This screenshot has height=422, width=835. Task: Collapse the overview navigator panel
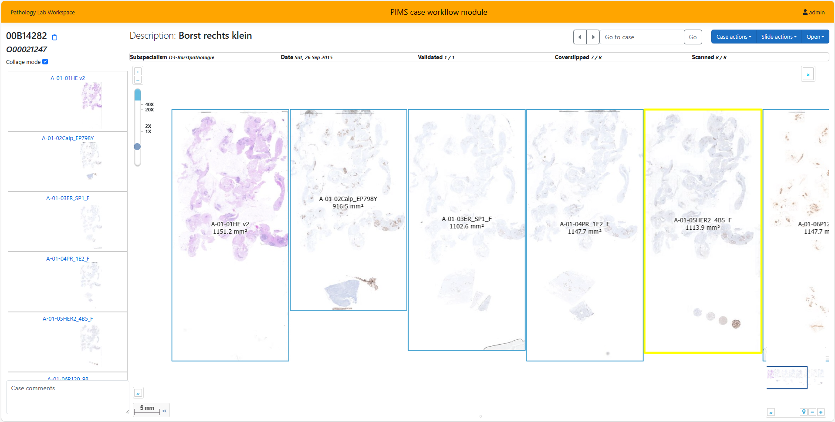[771, 412]
